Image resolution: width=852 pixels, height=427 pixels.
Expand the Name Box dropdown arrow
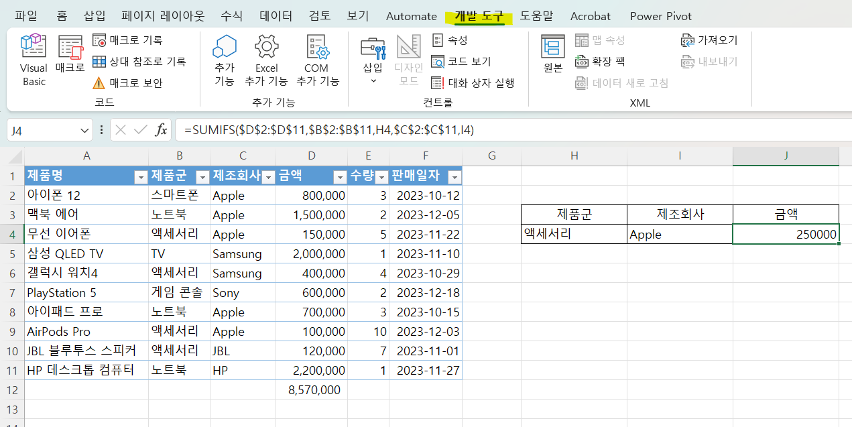[84, 130]
